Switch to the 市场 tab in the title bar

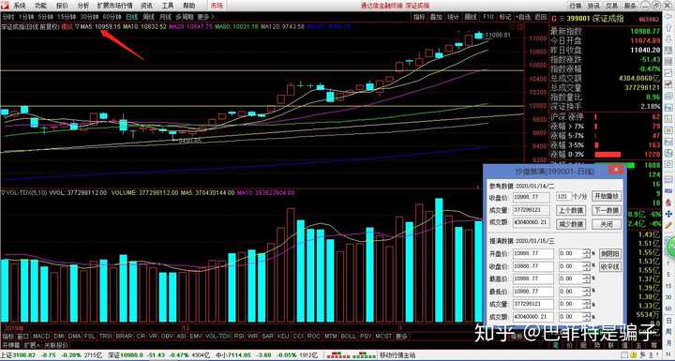tap(216, 6)
